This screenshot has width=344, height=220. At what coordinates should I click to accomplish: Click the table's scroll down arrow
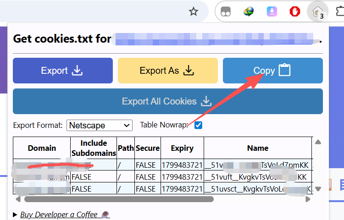click(x=318, y=188)
